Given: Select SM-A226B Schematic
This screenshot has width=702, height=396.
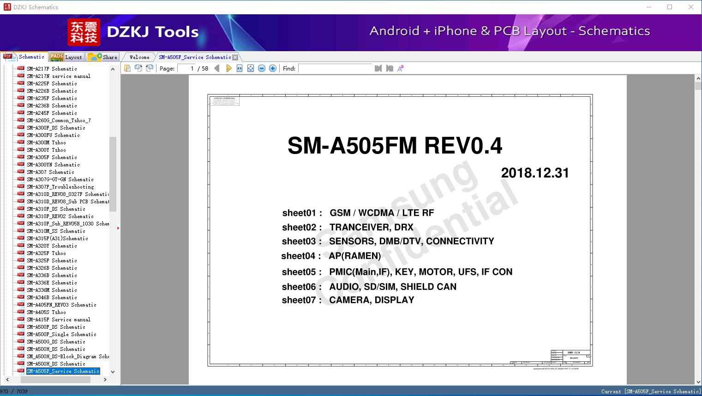Looking at the screenshot, I should (52, 91).
